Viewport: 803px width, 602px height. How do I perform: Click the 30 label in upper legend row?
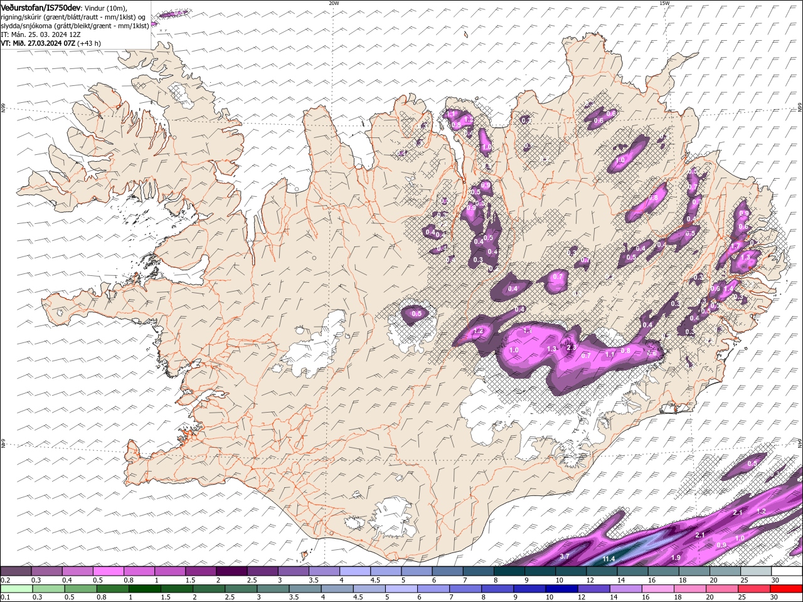coord(775,580)
